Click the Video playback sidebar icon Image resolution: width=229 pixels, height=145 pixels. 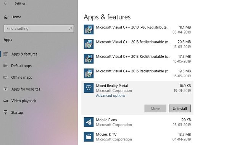(6, 100)
